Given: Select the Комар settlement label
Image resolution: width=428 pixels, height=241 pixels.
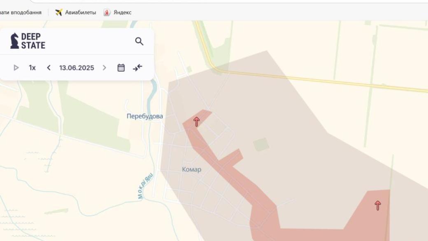Looking at the screenshot, I should pos(191,169).
